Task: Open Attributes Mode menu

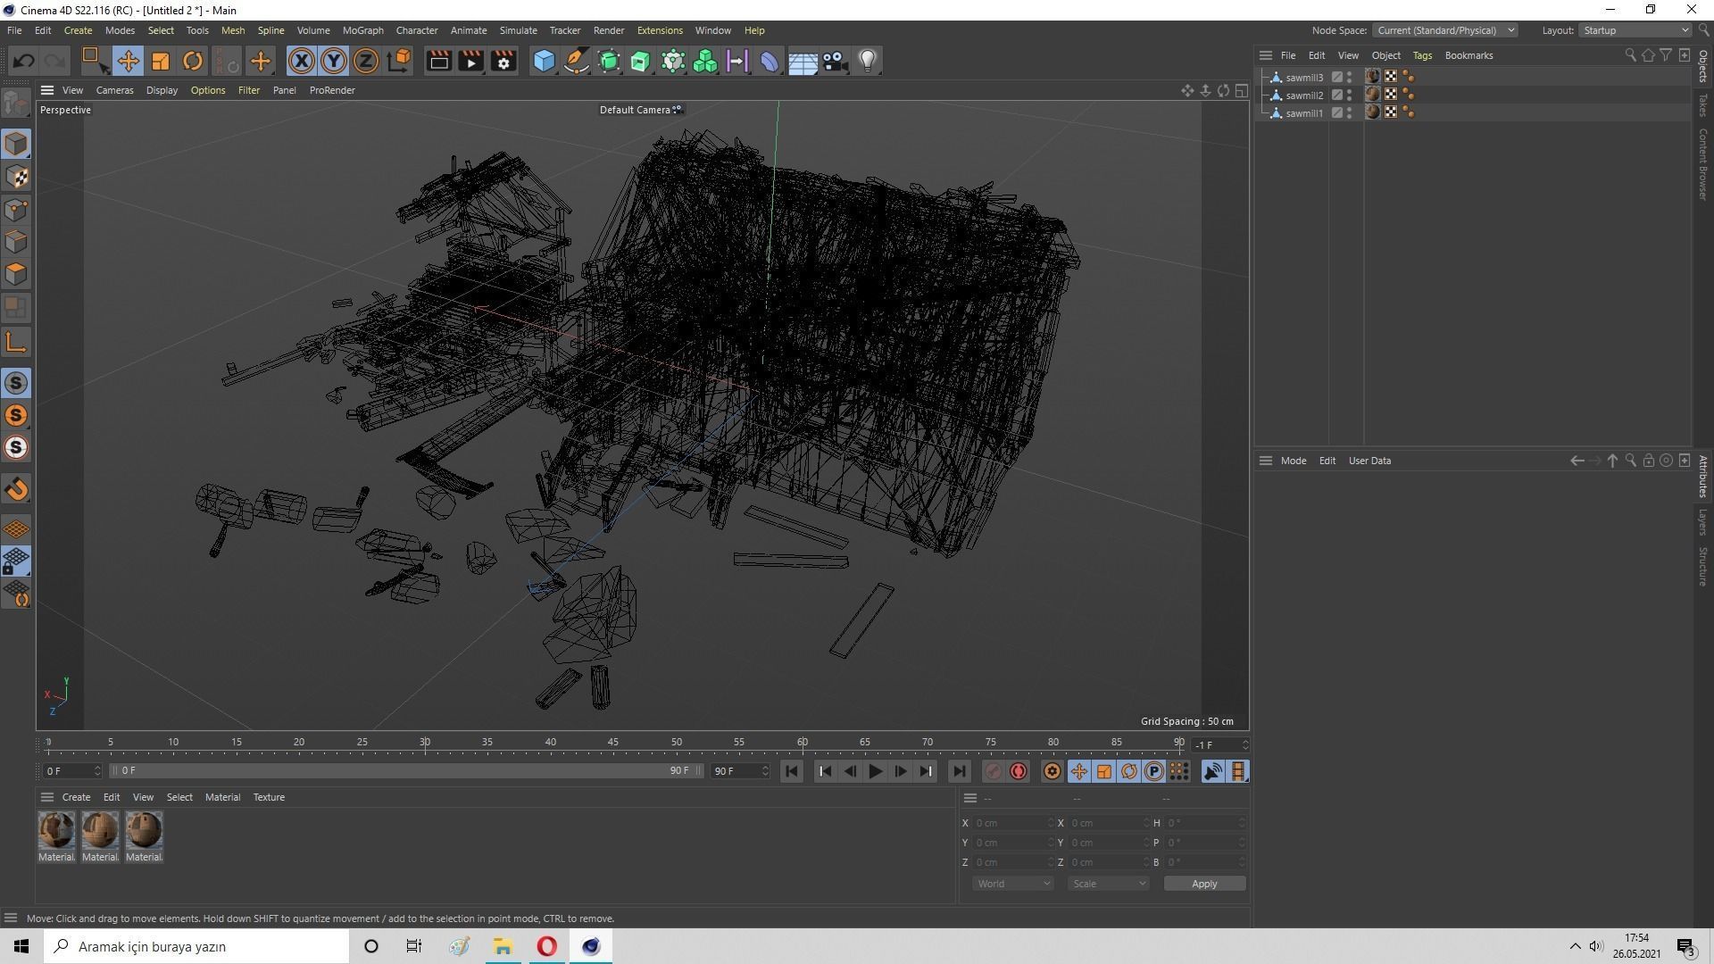Action: click(x=1293, y=461)
